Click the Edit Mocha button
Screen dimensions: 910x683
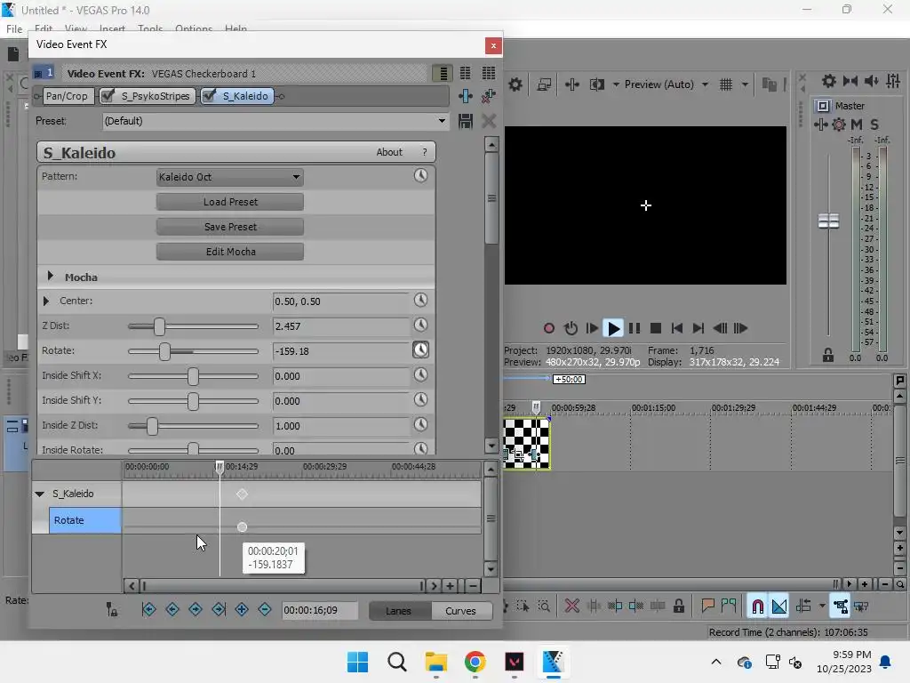[x=230, y=252]
